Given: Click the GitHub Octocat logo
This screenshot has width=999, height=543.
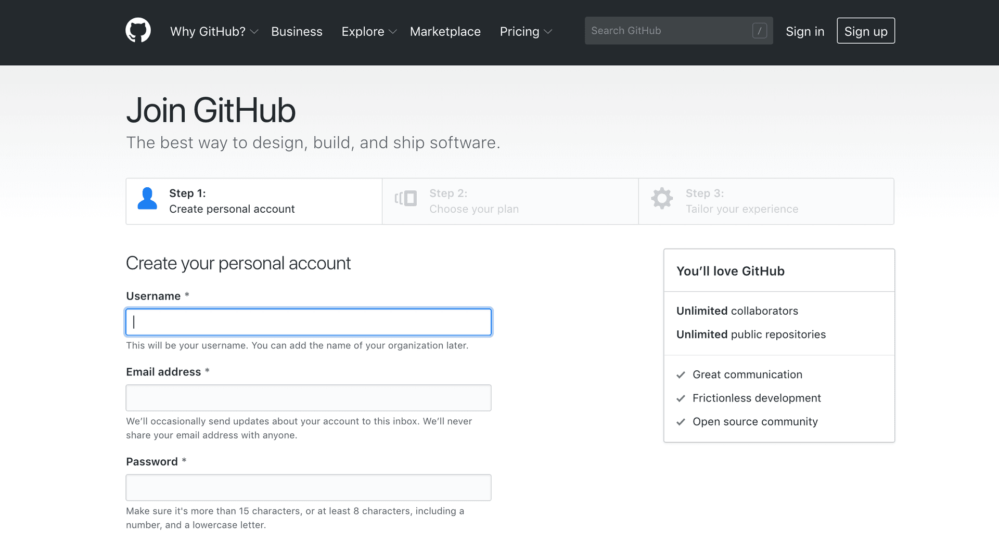Looking at the screenshot, I should pyautogui.click(x=138, y=30).
